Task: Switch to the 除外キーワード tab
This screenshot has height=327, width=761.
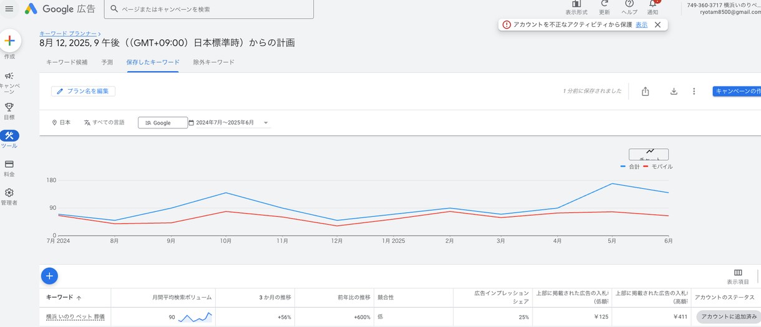Action: click(x=214, y=62)
